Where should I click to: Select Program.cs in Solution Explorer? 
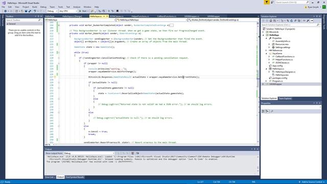[x=277, y=81]
